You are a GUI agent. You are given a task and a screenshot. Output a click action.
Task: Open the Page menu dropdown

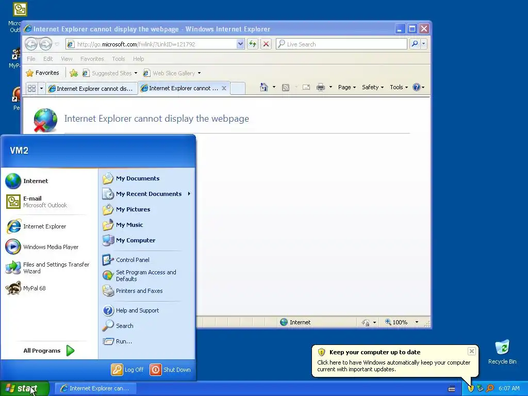coord(347,87)
